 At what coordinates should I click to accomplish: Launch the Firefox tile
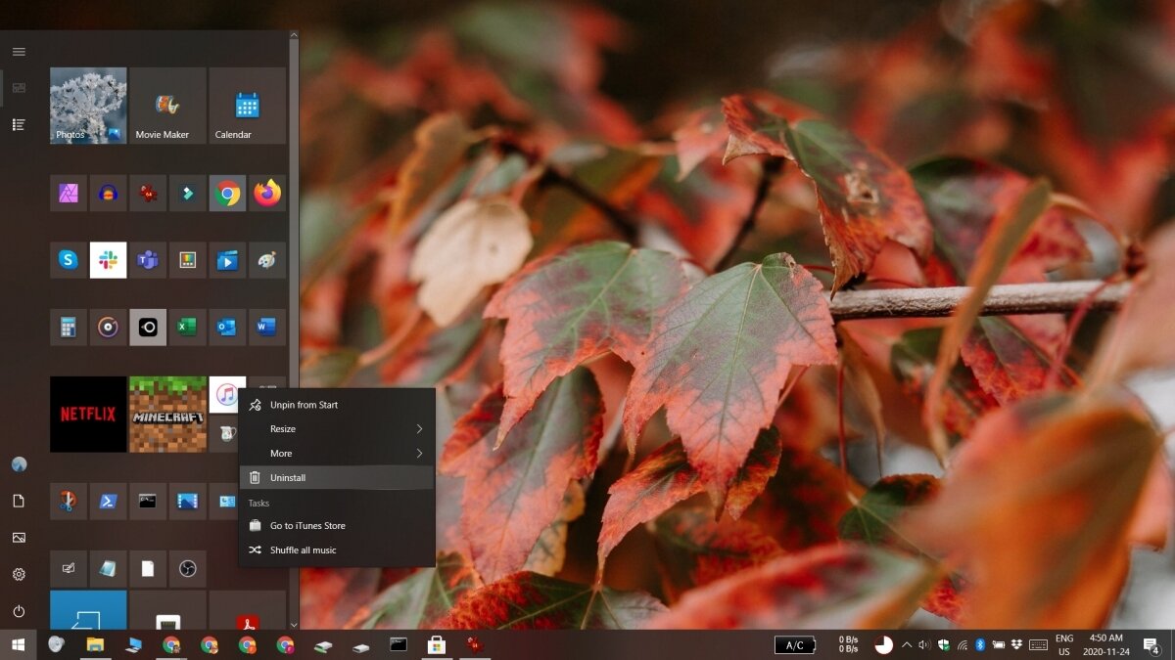click(x=266, y=194)
